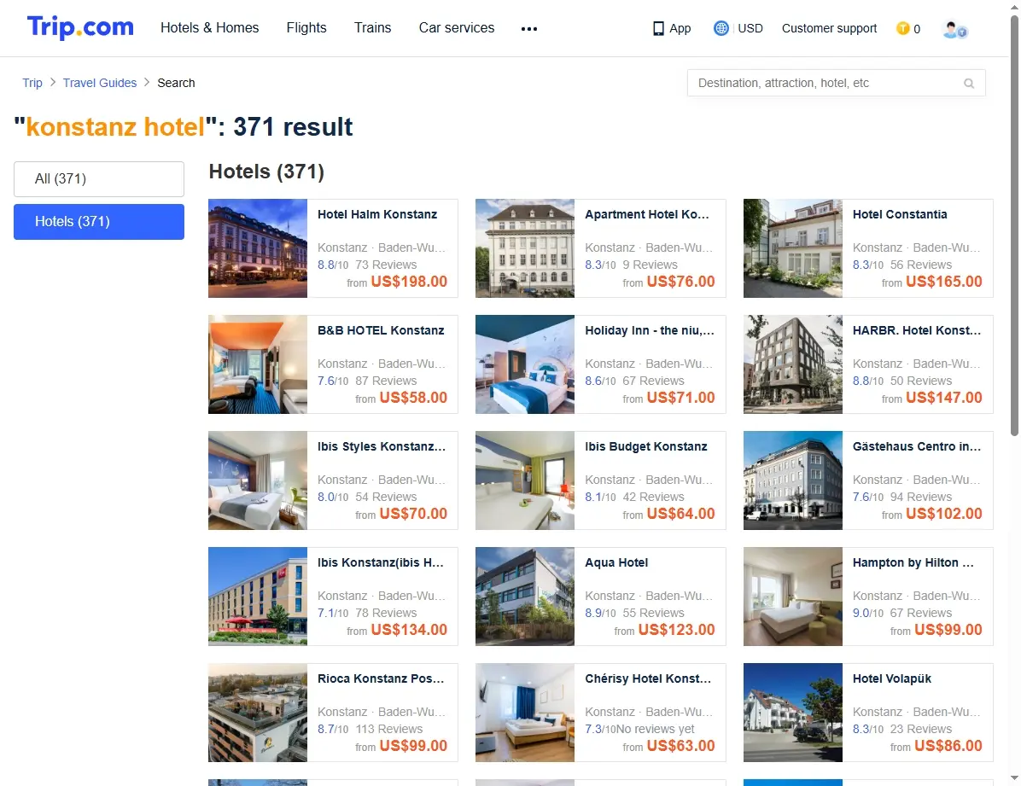
Task: Click the B&B HOTEL Konstanz title
Action: point(381,330)
